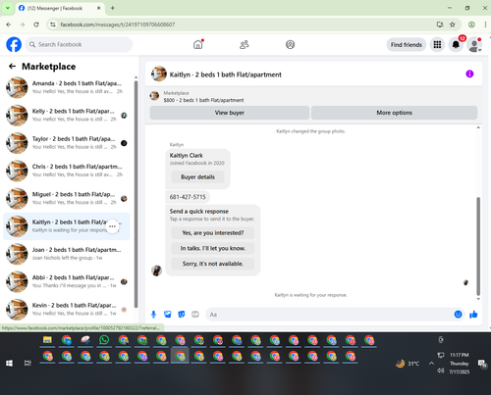Open the Windows notification center
The image size is (491, 395).
(x=482, y=364)
